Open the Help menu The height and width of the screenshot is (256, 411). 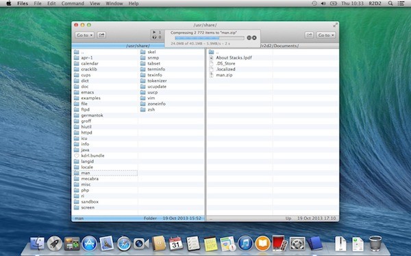134,3
